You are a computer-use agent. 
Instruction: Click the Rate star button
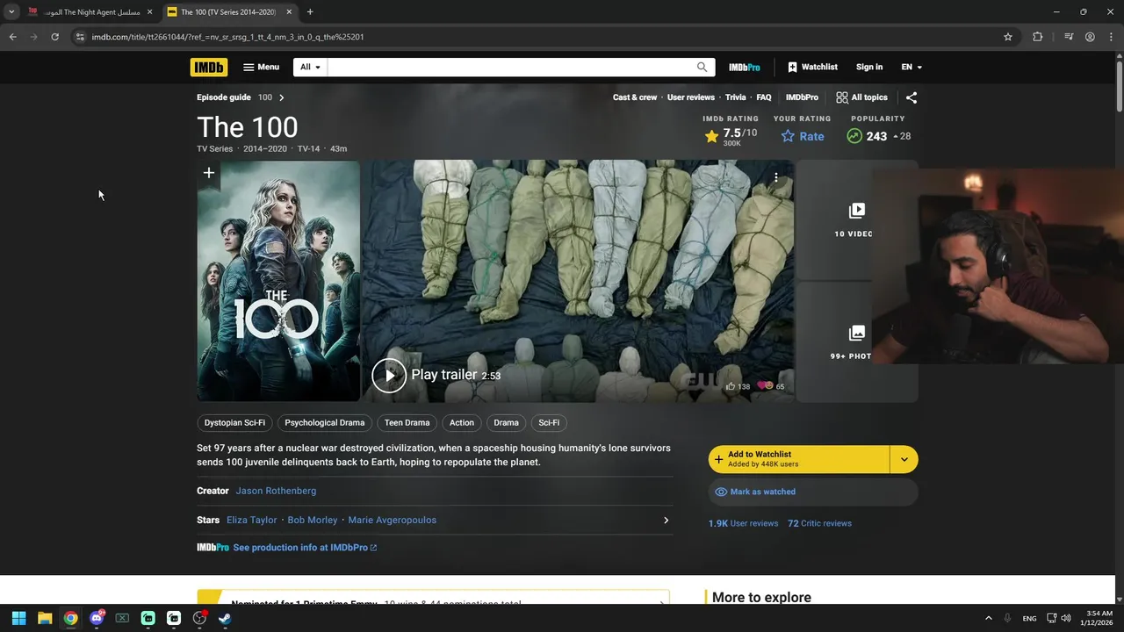click(803, 136)
